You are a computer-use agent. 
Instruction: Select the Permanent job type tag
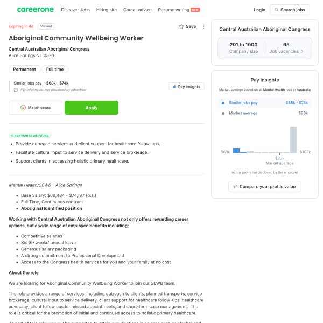[x=25, y=69]
